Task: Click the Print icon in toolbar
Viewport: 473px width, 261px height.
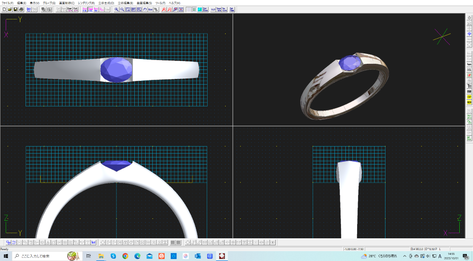Action: pos(21,9)
